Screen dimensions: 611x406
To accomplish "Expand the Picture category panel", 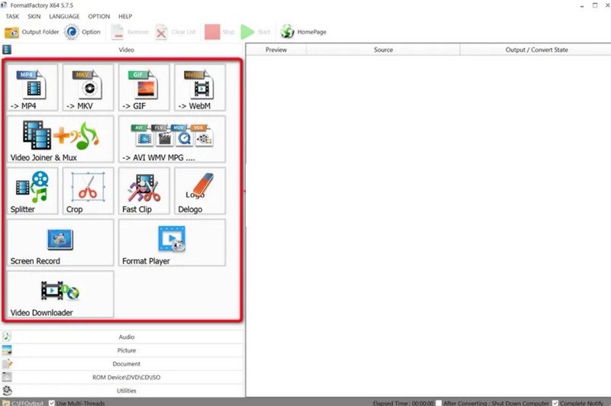I will click(126, 350).
